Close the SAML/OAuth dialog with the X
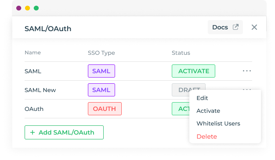This screenshot has height=160, width=275. pos(254,27)
